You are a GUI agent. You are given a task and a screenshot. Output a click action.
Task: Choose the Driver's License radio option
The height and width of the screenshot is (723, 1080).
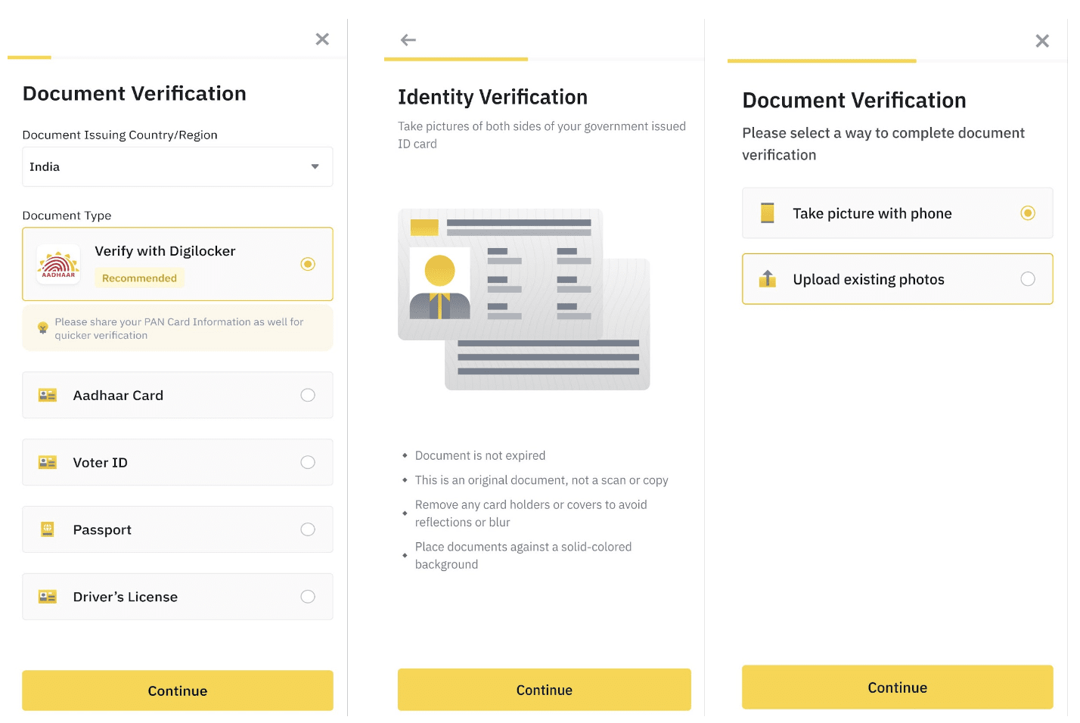pyautogui.click(x=308, y=597)
